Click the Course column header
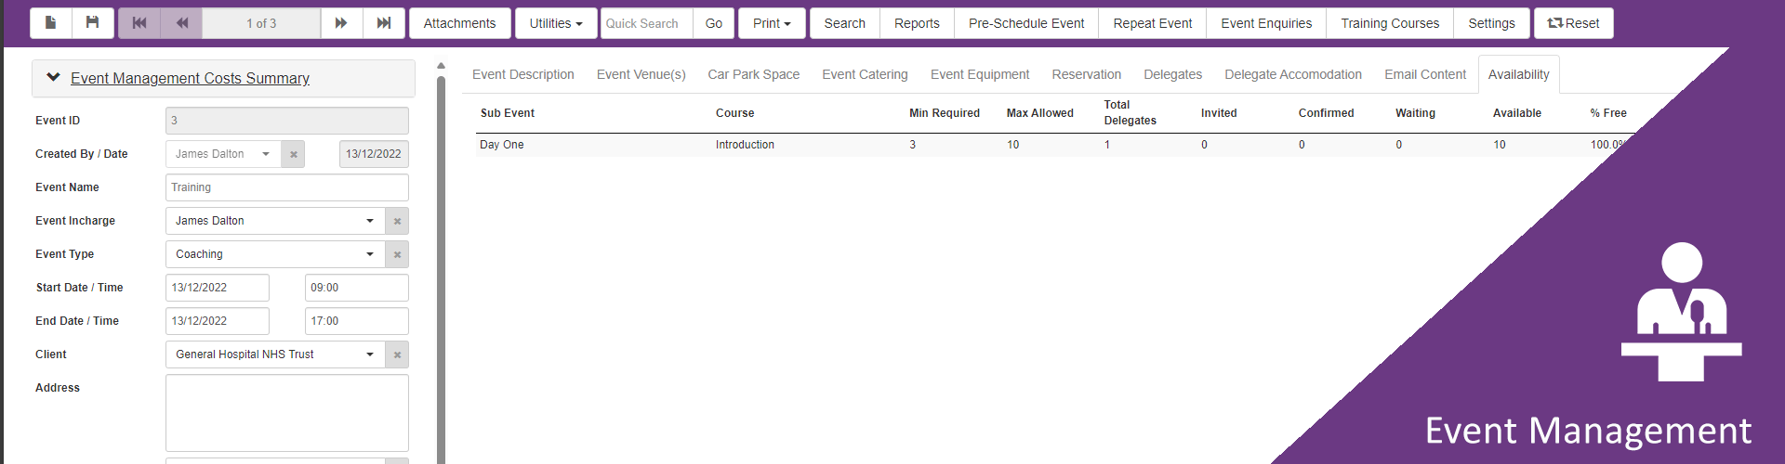Screen dimensions: 1785x464 click(735, 113)
